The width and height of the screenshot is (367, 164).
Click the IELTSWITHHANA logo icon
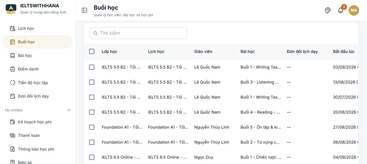tap(11, 9)
